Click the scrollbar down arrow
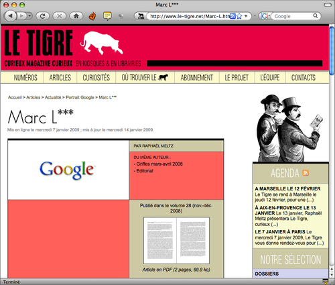Viewport: 335px width, 285px height. pyautogui.click(x=332, y=274)
